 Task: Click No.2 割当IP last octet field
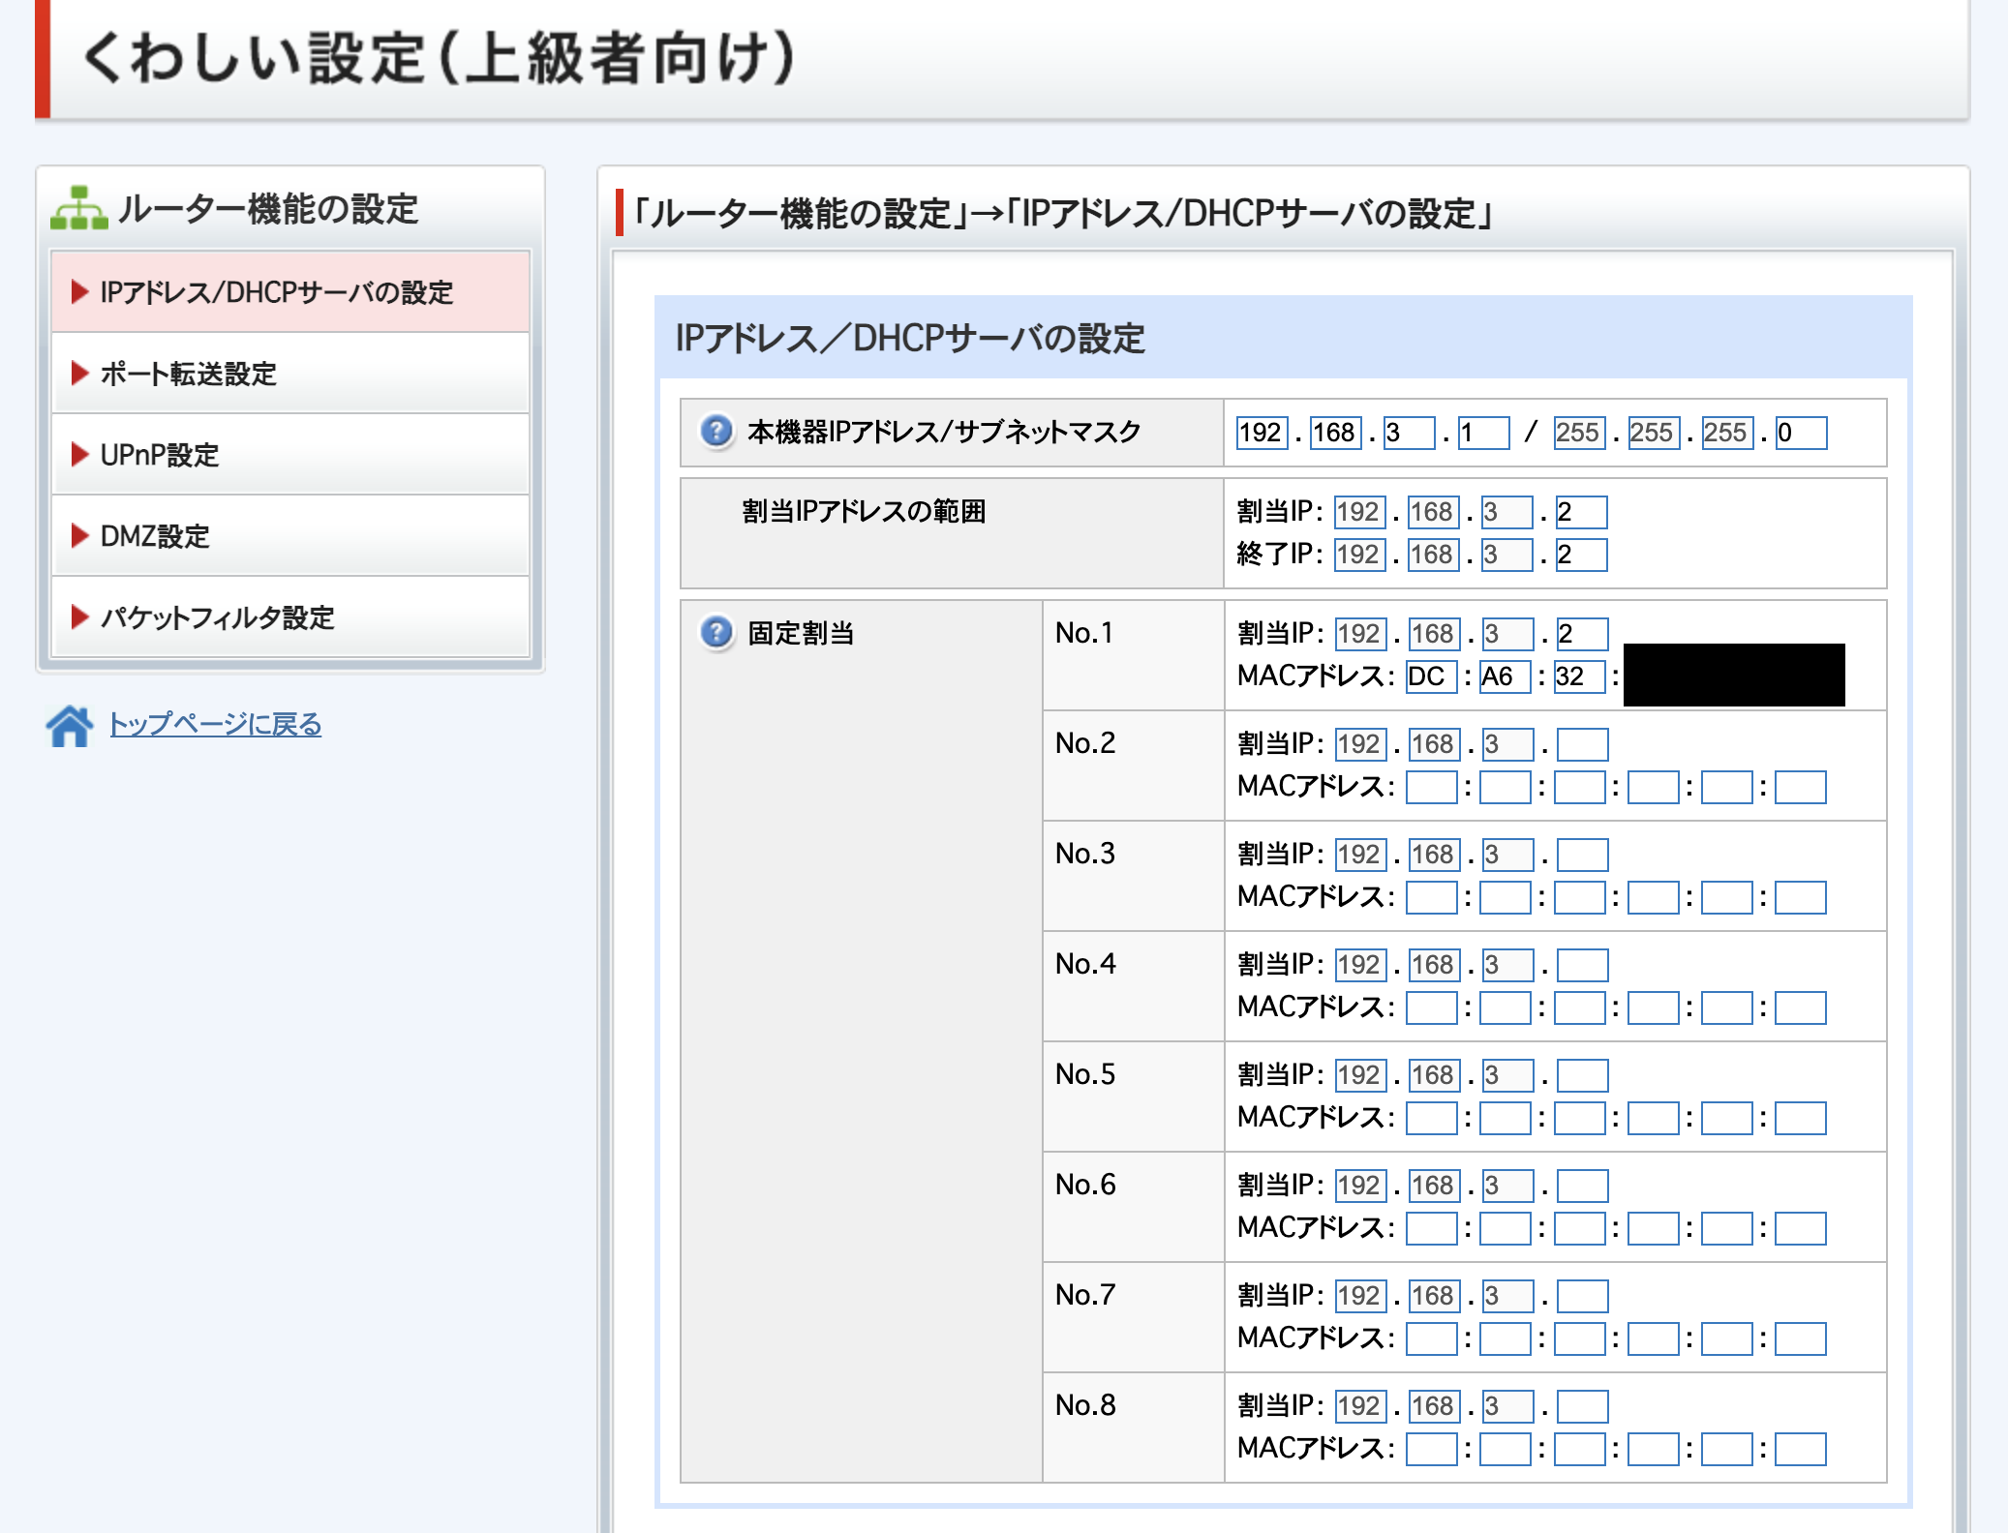click(1582, 744)
